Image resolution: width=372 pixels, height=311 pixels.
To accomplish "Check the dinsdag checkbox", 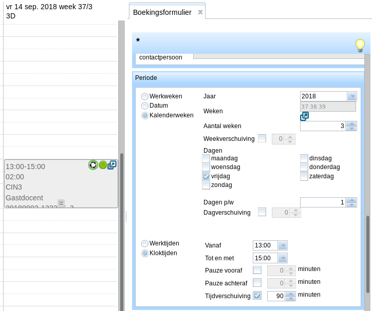I will pyautogui.click(x=304, y=158).
